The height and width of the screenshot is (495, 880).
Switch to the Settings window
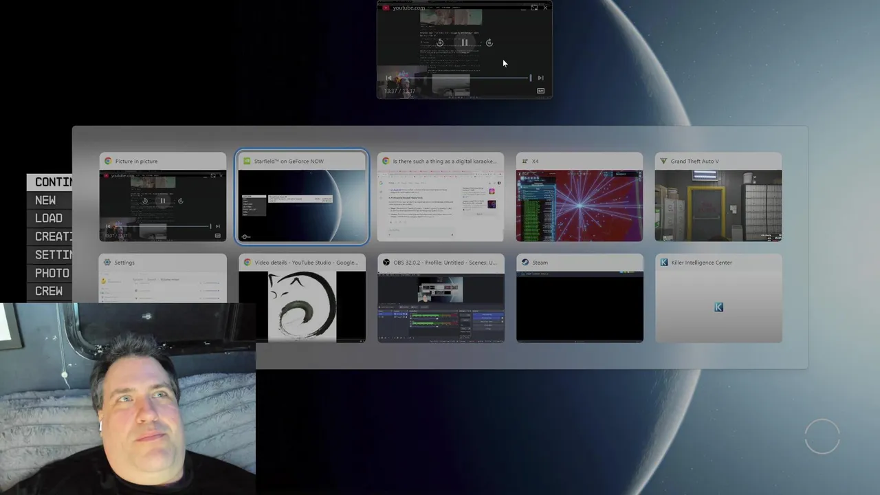tap(163, 278)
